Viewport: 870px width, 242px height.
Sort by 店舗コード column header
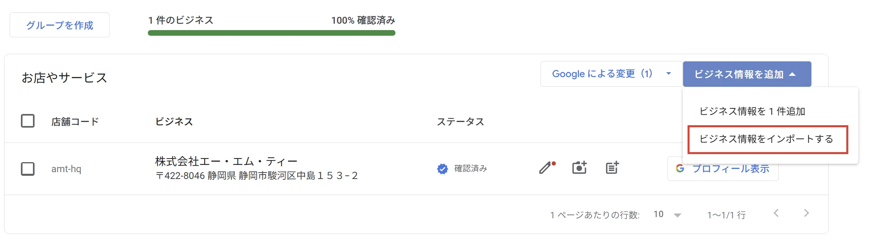click(x=75, y=122)
